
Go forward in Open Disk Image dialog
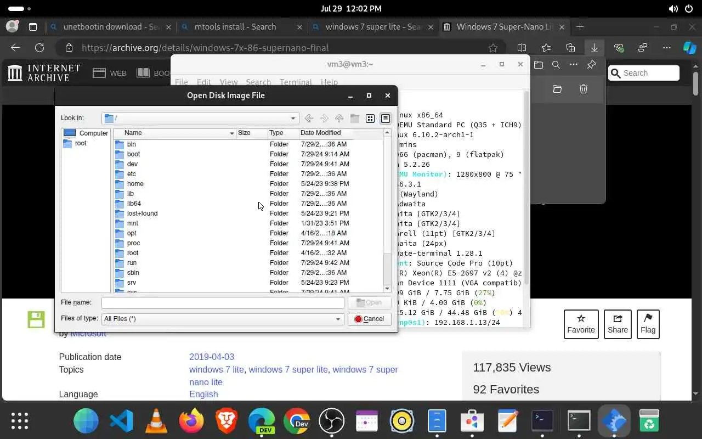pyautogui.click(x=324, y=119)
